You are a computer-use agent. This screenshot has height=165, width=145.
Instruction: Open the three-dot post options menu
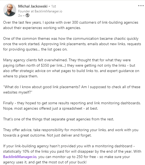(141, 6)
